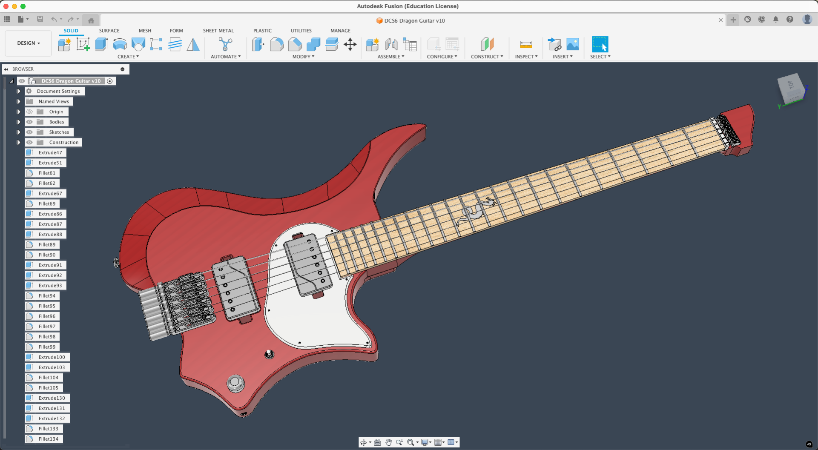Image resolution: width=818 pixels, height=450 pixels.
Task: Click the ViewCube TOP face
Action: [791, 85]
